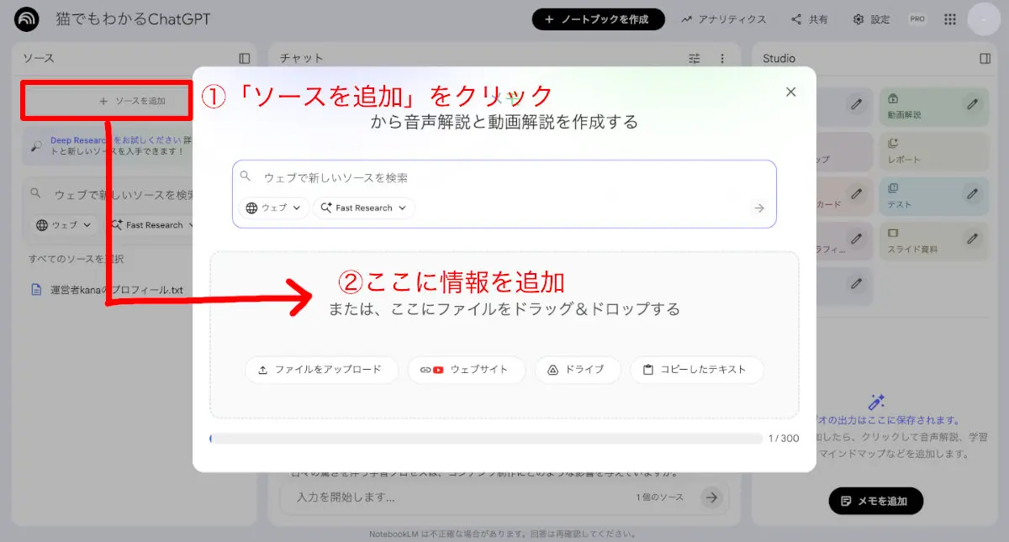Select コピーしたテキスト option

click(696, 370)
